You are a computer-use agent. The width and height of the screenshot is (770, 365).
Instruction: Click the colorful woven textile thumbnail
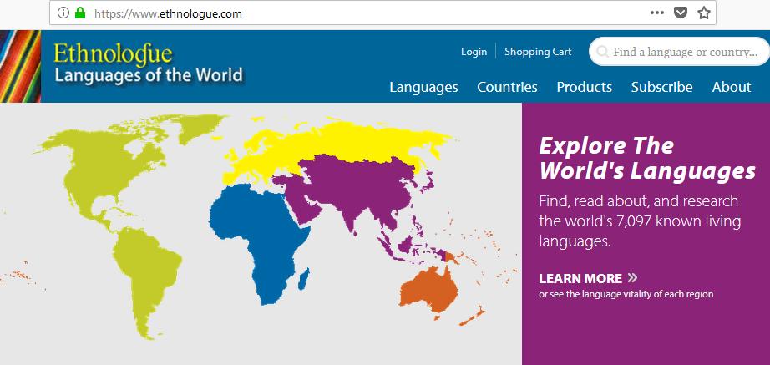[x=20, y=66]
